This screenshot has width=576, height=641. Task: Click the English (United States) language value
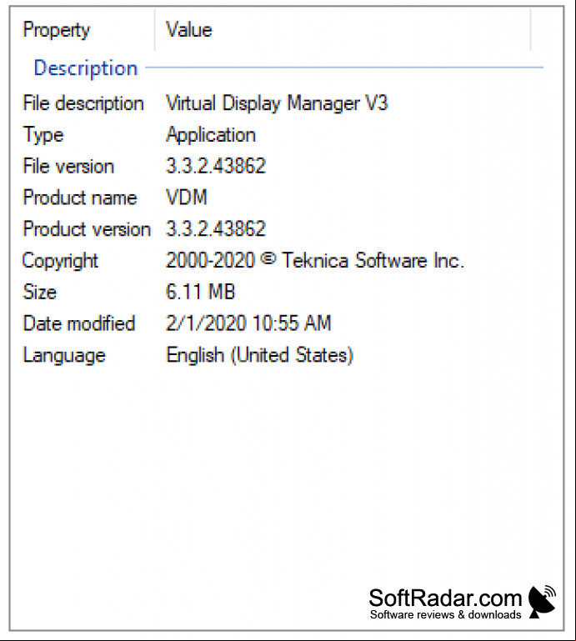tap(259, 355)
